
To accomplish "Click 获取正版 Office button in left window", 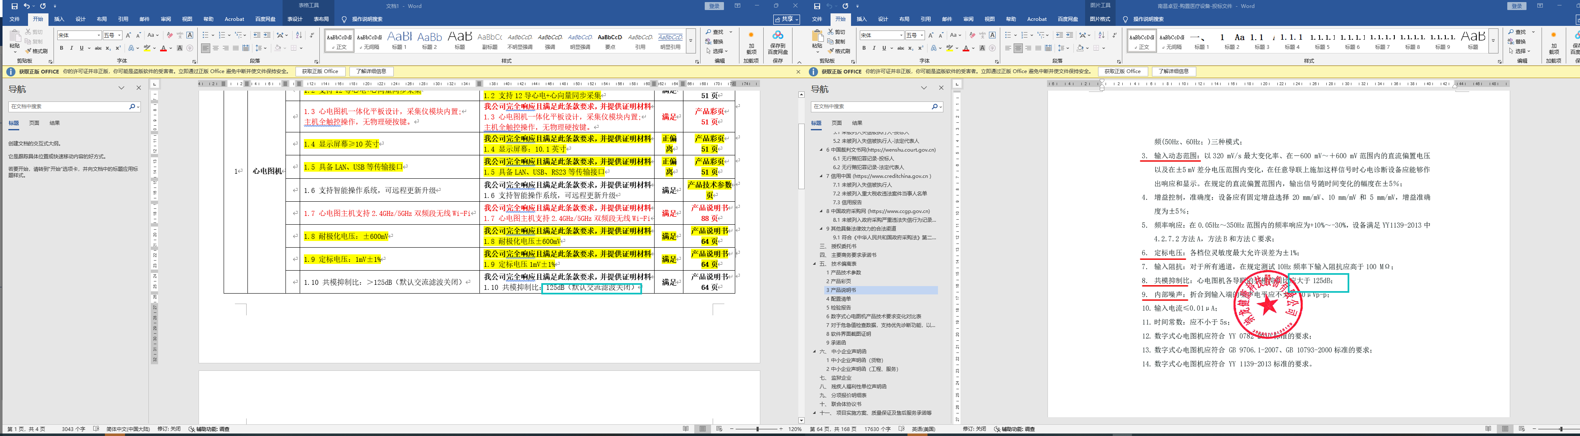I will pyautogui.click(x=320, y=72).
